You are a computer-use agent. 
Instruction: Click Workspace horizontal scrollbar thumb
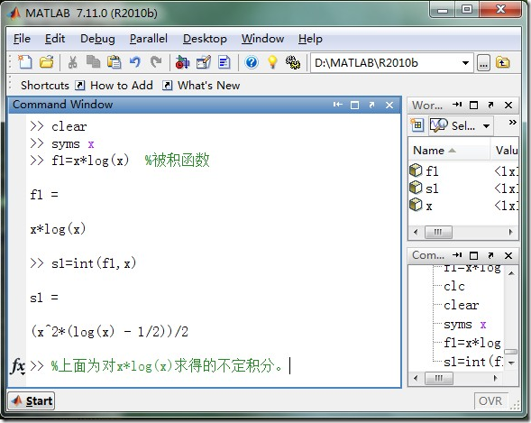pos(438,233)
